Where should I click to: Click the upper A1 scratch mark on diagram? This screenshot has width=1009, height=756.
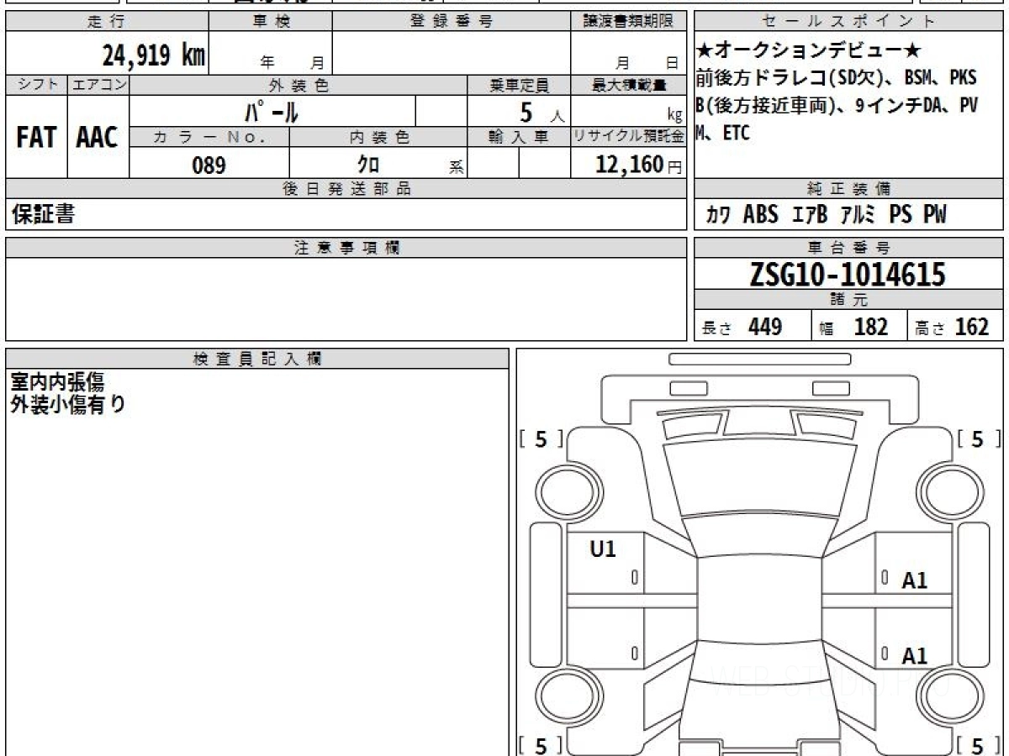(914, 580)
